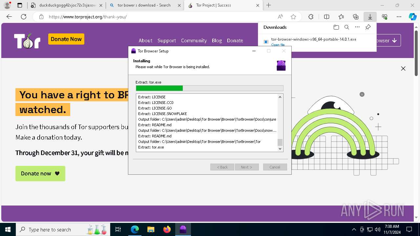
Task: Click Cancel in Tor Browser Setup
Action: (275, 167)
